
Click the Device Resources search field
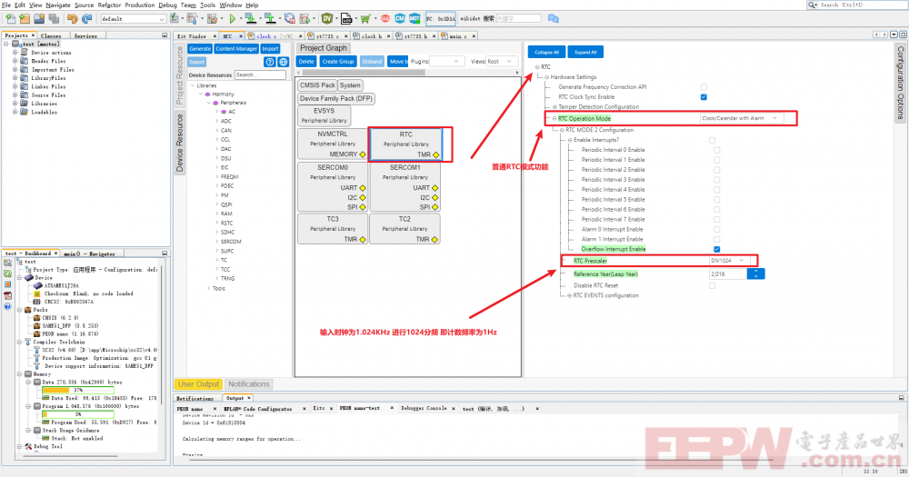260,75
